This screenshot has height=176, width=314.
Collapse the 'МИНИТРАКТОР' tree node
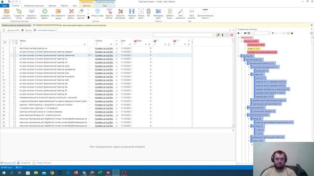(x=245, y=115)
